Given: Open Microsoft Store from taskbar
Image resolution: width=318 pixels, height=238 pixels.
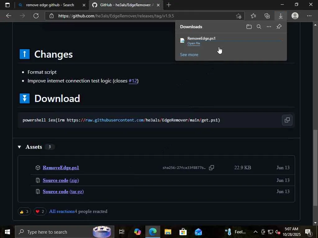Looking at the screenshot, I should click(183, 232).
